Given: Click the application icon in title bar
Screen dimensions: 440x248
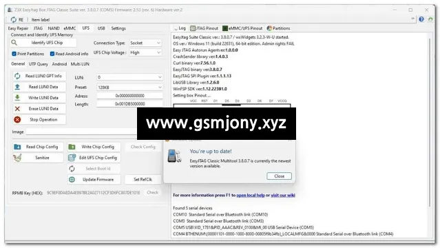Looking at the screenshot, I should (x=10, y=10).
